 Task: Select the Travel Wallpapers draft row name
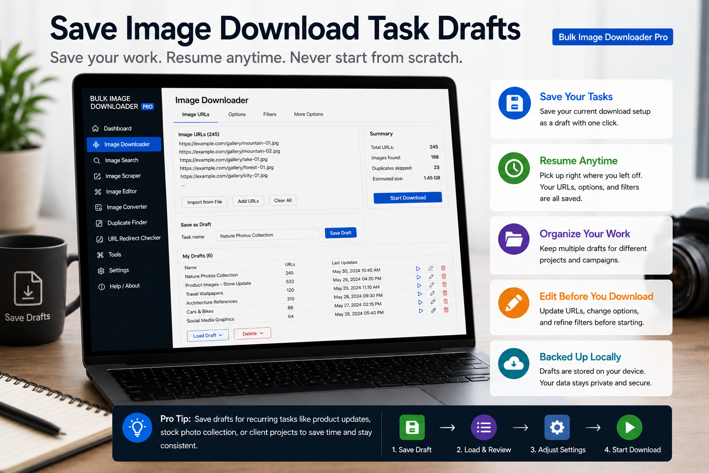(x=204, y=294)
